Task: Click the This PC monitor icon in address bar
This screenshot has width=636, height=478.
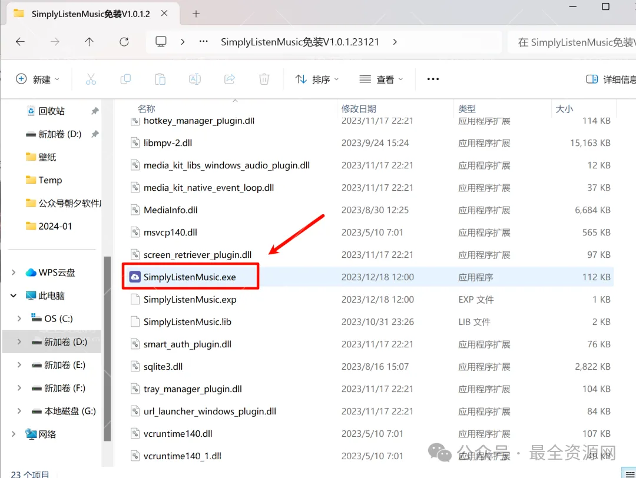Action: pos(161,42)
